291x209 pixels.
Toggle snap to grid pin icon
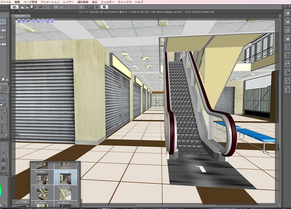[x=96, y=7]
